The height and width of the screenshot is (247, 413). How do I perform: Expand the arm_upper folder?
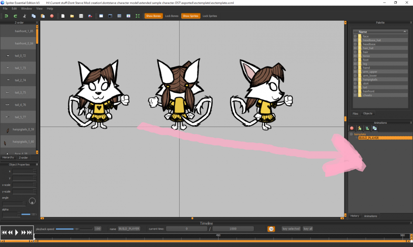[x=355, y=72]
